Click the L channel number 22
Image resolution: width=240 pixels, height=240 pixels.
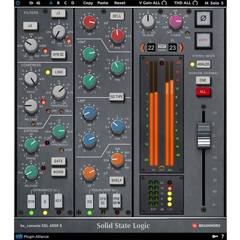coord(151,48)
